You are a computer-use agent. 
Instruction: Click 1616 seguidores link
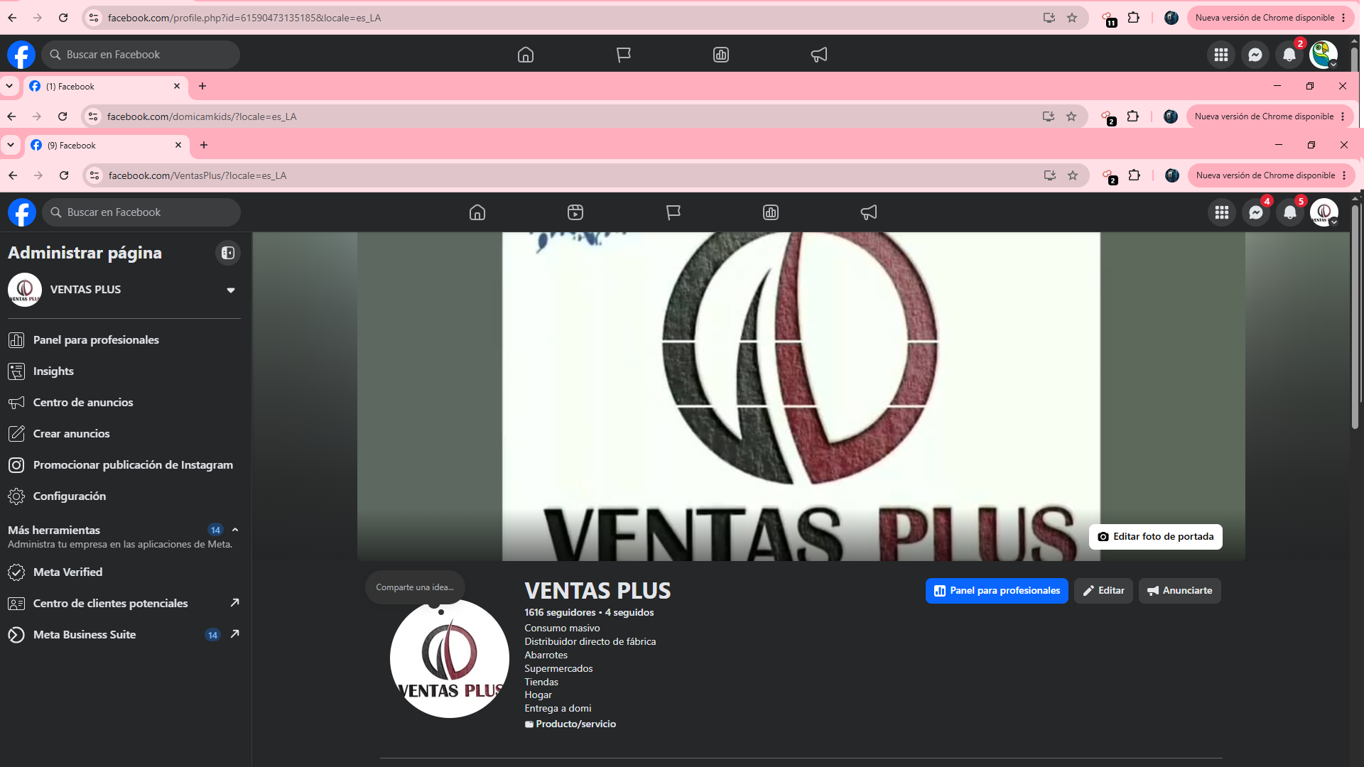[x=560, y=612]
